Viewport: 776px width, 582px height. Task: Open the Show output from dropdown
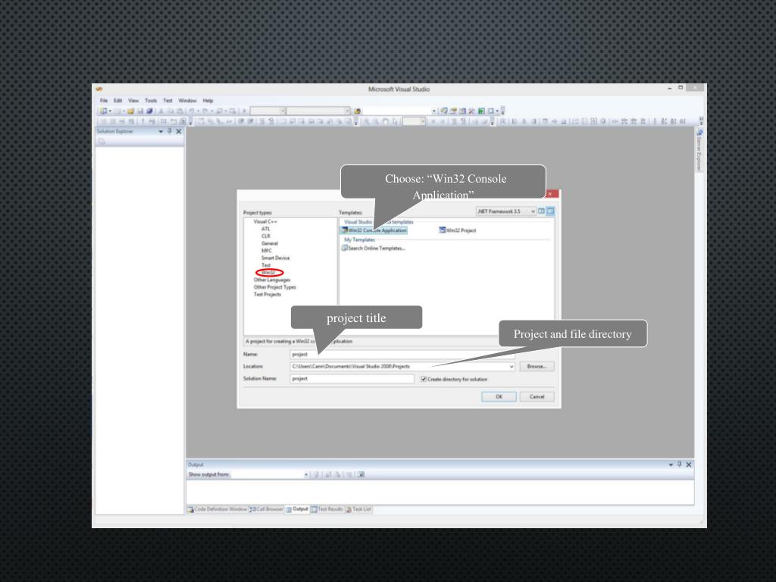point(306,474)
